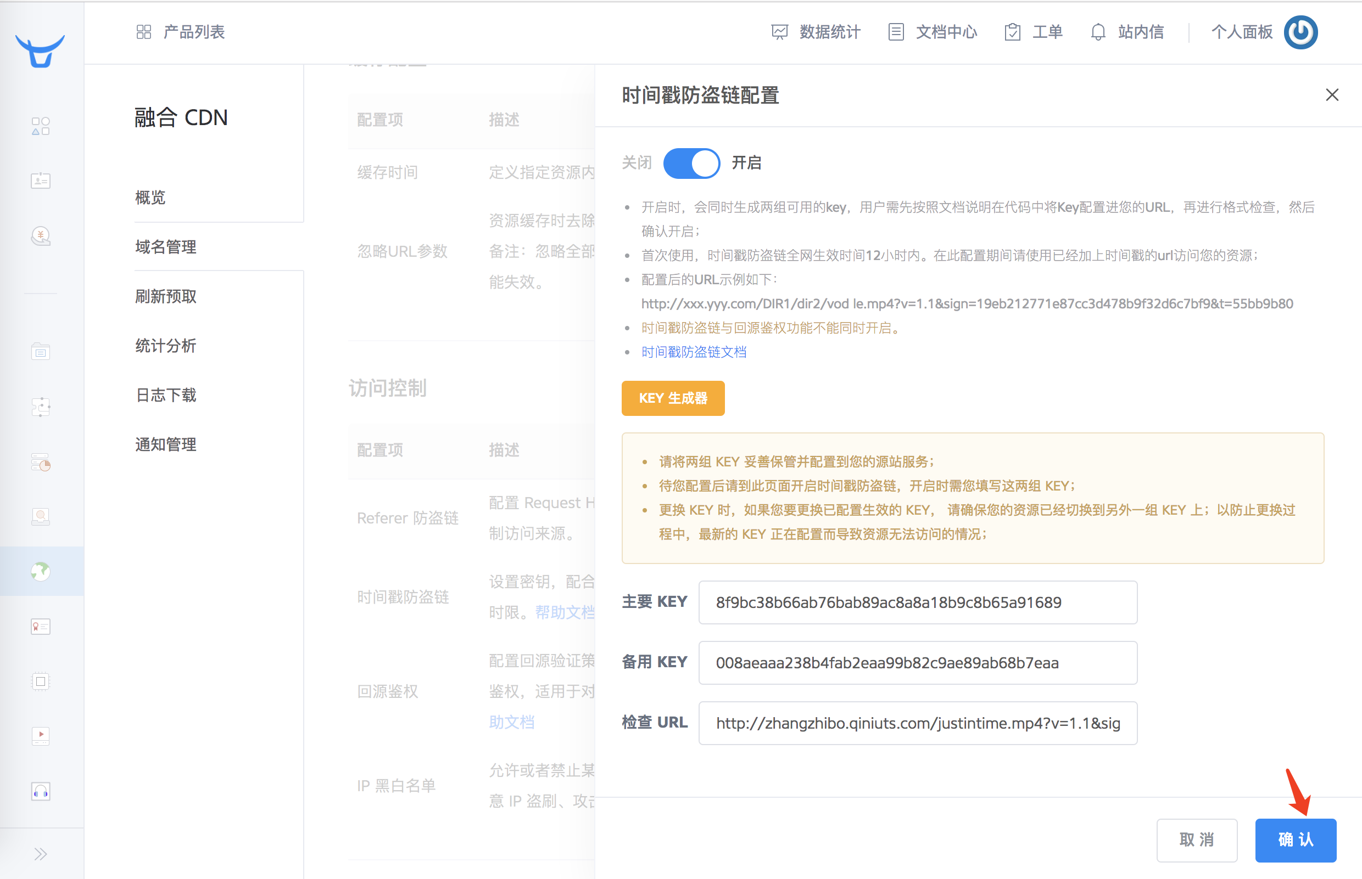Open the 时间戳防盗链文档 link

pos(694,352)
